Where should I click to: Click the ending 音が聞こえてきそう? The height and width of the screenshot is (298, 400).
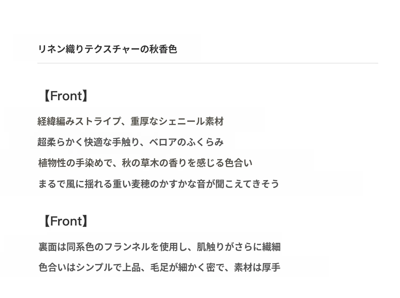(238, 184)
